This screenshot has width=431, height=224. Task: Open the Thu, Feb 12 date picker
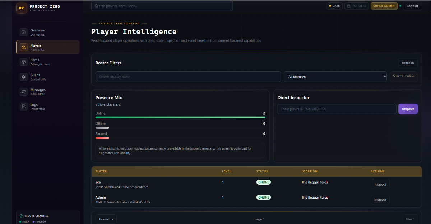356,6
